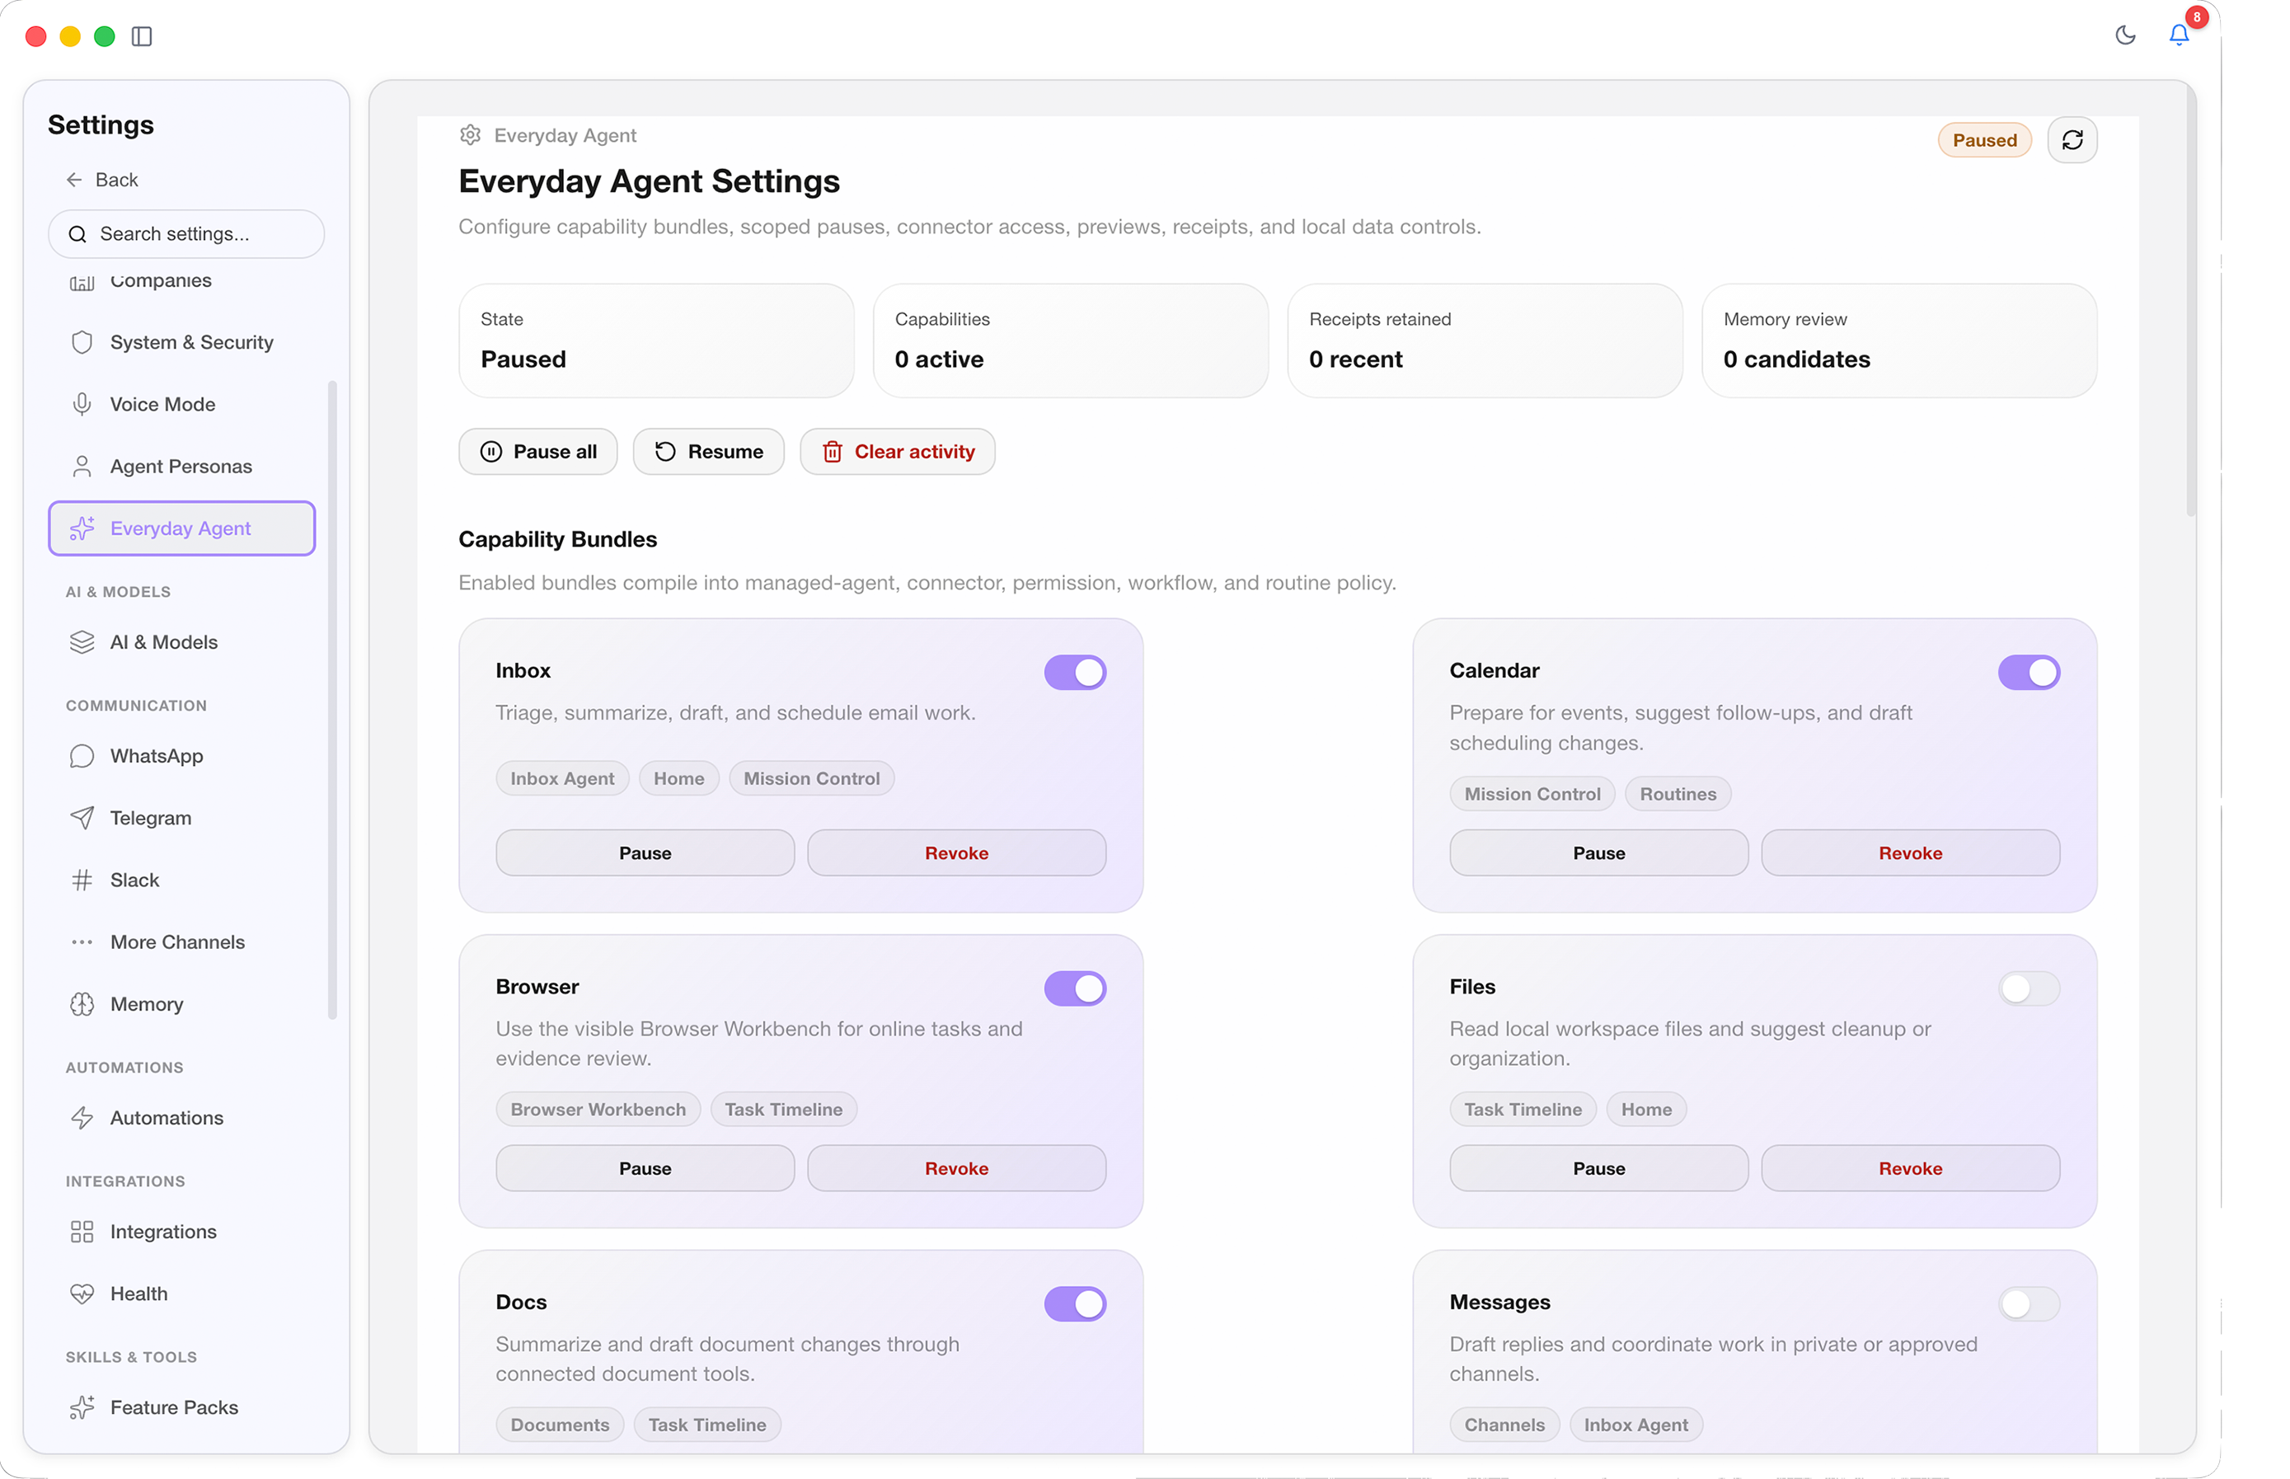The width and height of the screenshot is (2290, 1479).
Task: Click the Resume button
Action: [707, 452]
